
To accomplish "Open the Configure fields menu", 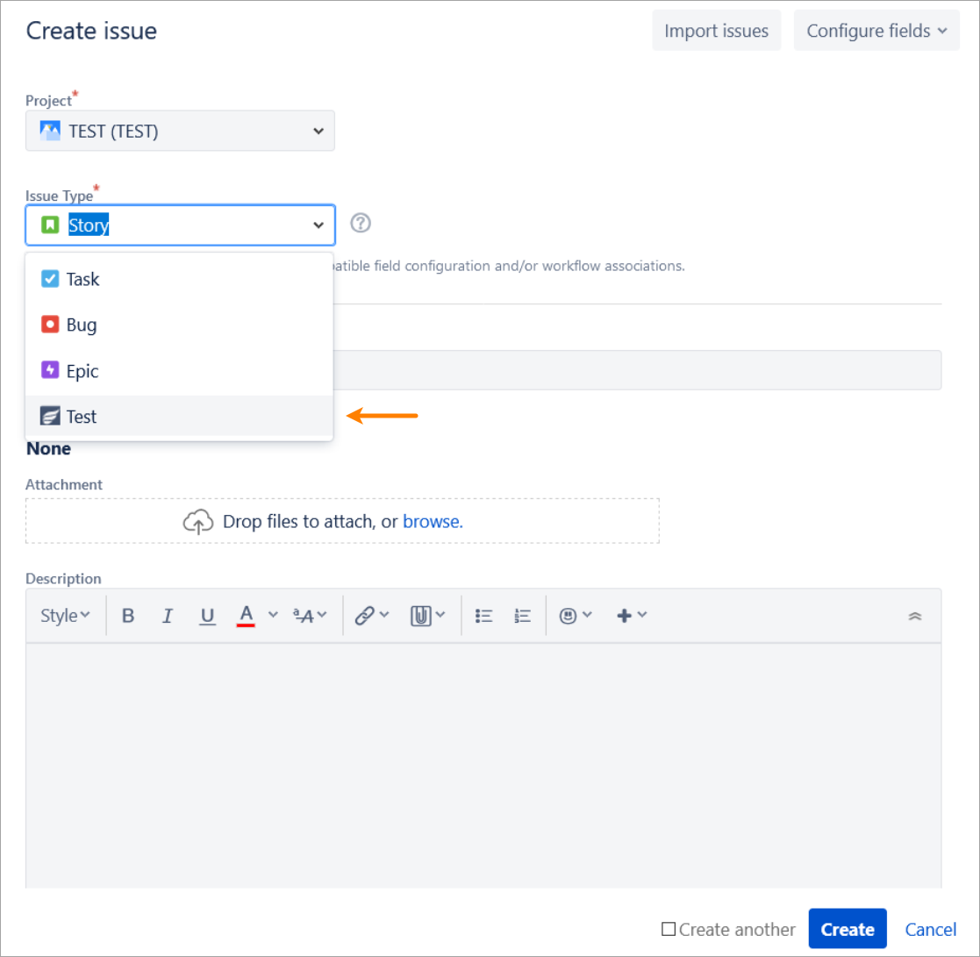I will (876, 30).
